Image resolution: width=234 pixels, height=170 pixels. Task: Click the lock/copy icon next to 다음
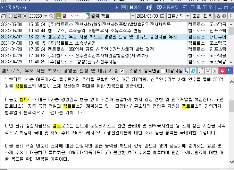(x=218, y=16)
